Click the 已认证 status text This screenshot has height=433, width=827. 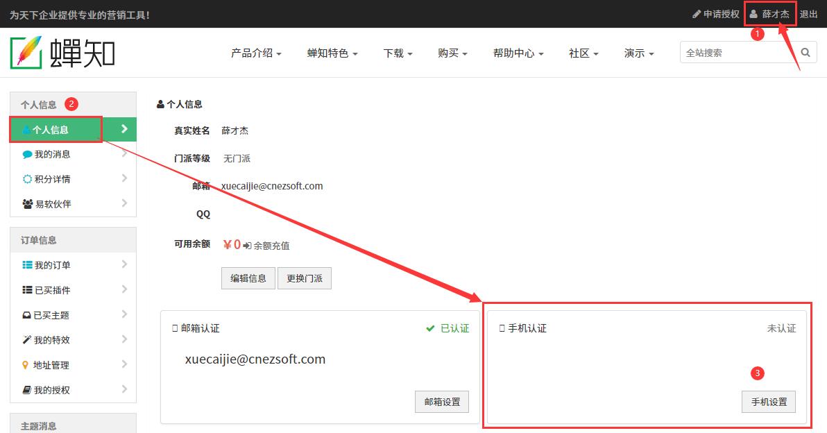click(454, 328)
